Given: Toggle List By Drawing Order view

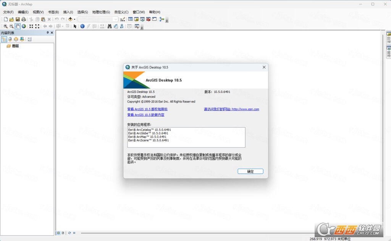Looking at the screenshot, I should (x=4, y=39).
